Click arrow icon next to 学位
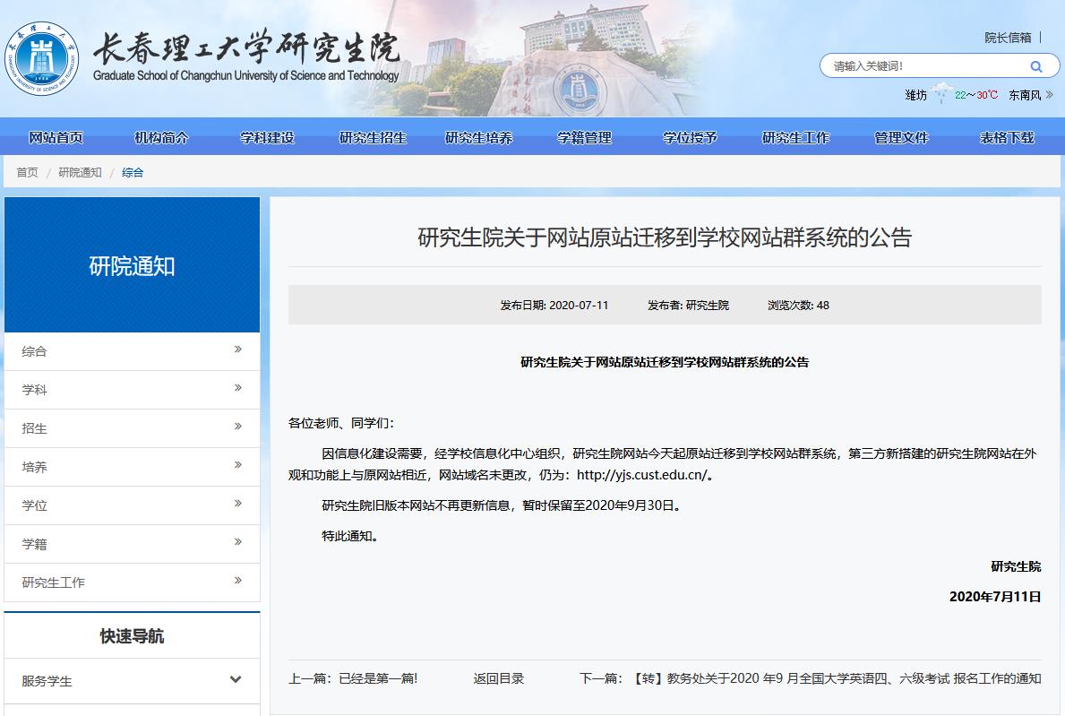 pos(237,504)
